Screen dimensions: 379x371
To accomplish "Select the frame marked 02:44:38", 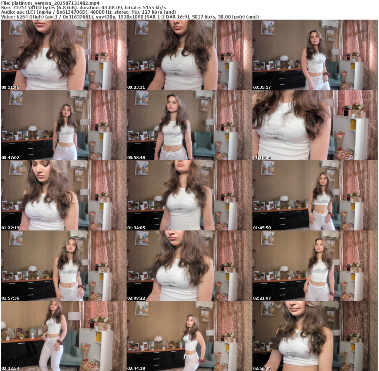I will tap(189, 336).
